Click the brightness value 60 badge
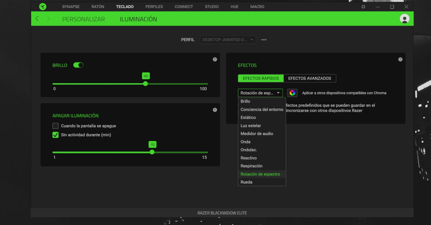This screenshot has height=225, width=431. 146,76
